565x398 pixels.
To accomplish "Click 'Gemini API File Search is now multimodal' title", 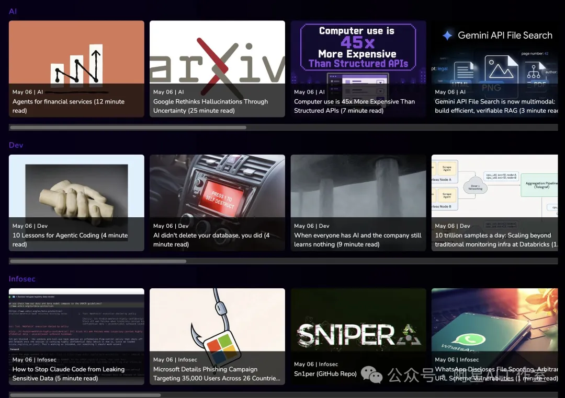I will 496,106.
